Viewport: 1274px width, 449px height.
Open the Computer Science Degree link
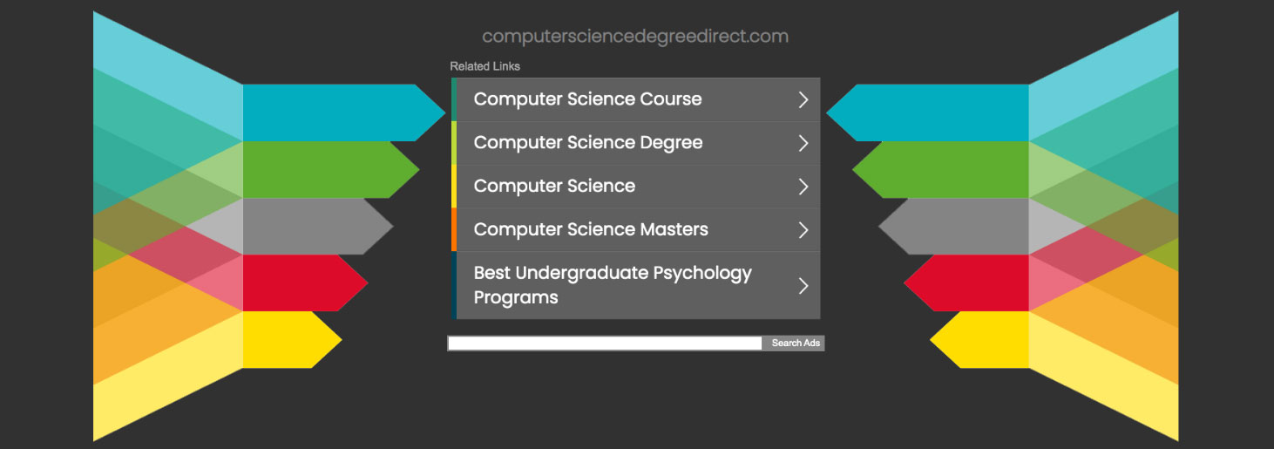587,143
